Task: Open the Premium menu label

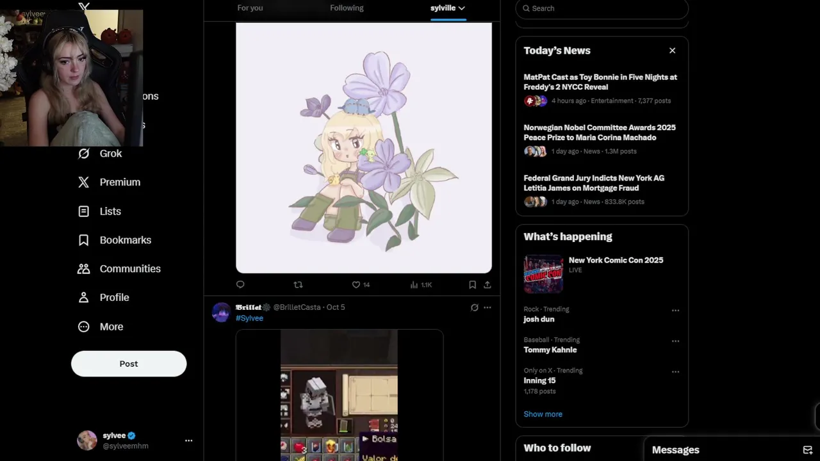Action: 120,182
